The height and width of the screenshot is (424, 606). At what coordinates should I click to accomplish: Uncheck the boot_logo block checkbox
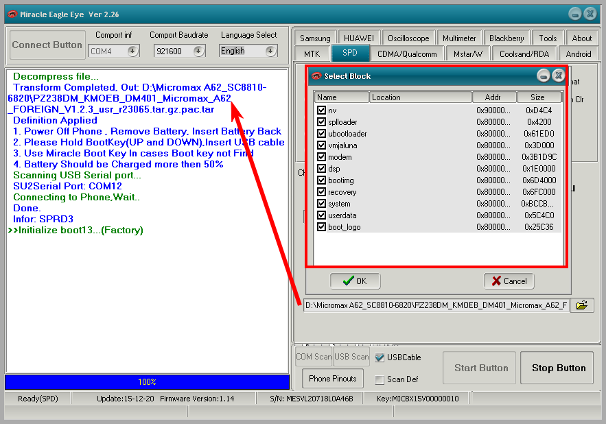[321, 227]
